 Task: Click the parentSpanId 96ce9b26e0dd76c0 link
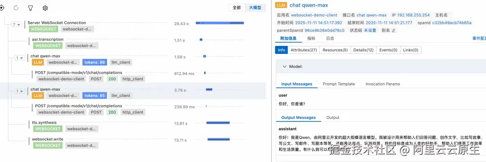tap(324, 30)
